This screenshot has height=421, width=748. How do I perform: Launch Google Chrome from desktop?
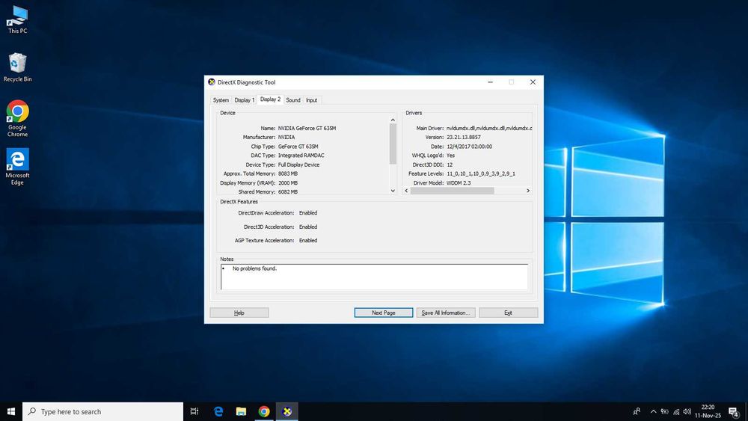click(x=17, y=118)
